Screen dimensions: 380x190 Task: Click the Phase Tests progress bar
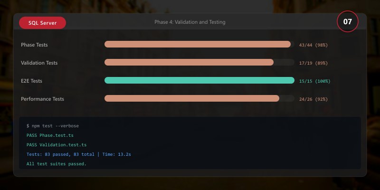[x=199, y=44]
